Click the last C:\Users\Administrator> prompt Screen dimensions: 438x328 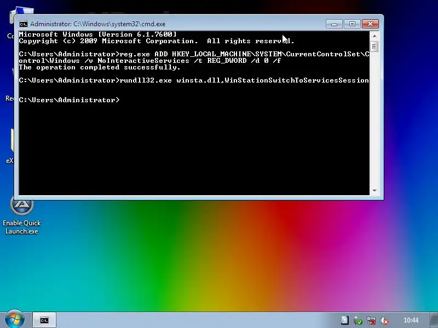(70, 100)
